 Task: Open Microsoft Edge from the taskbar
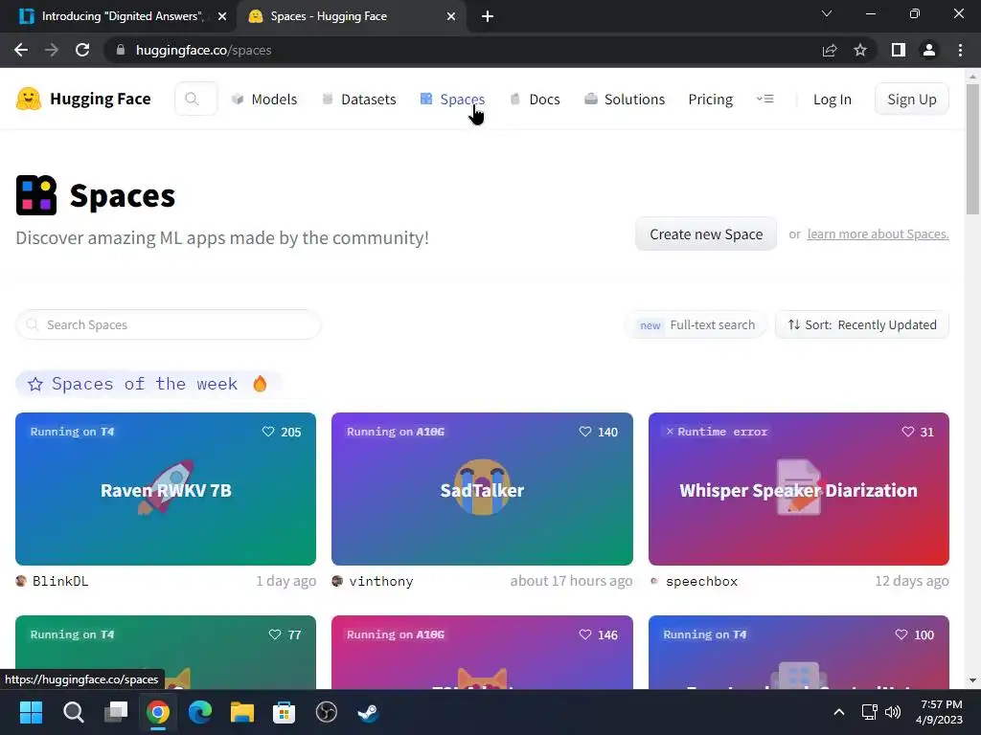[x=200, y=712]
